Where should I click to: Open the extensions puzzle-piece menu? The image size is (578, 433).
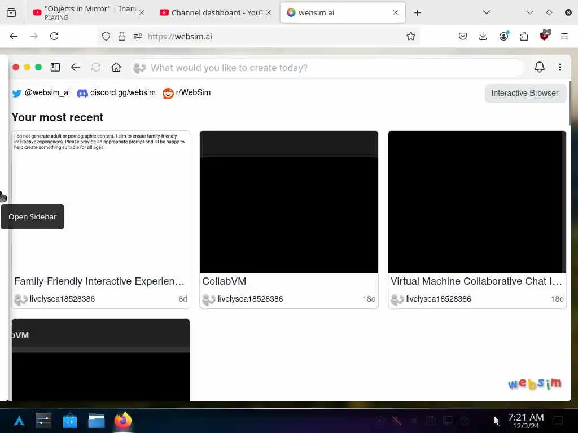524,36
